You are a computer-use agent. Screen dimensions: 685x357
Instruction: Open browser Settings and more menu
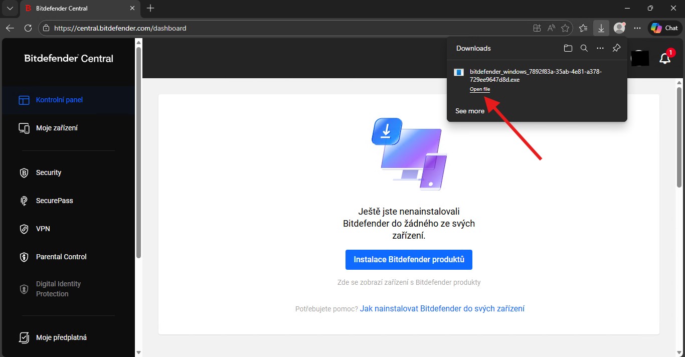[637, 28]
